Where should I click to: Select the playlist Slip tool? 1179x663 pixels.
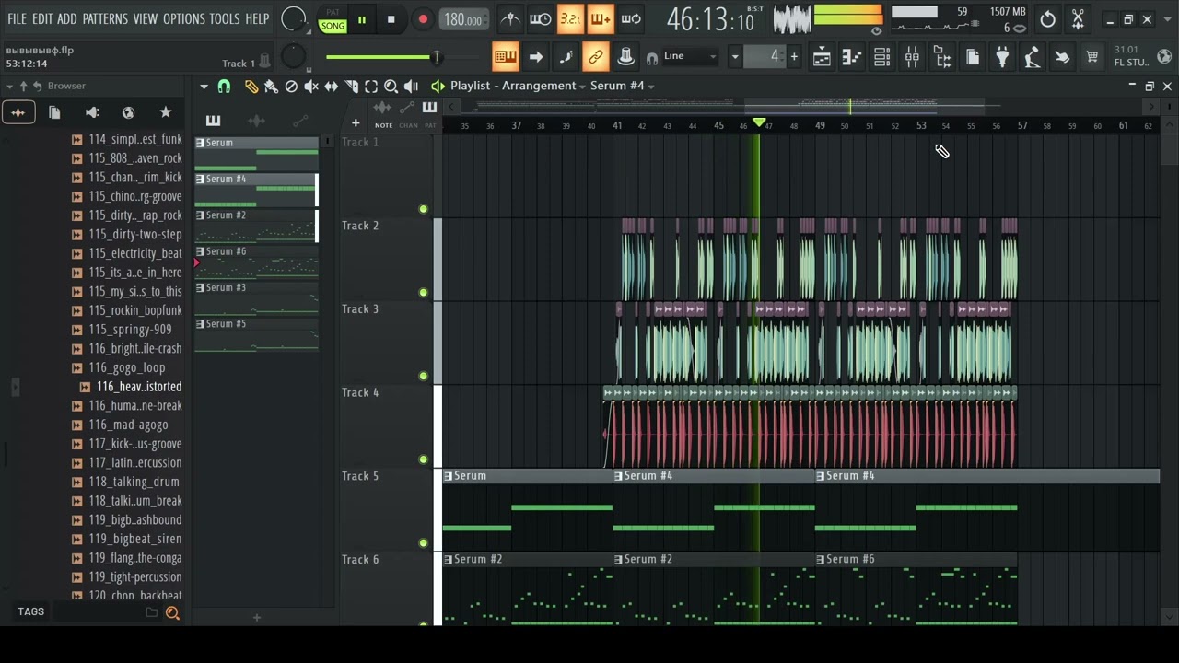[x=331, y=87]
